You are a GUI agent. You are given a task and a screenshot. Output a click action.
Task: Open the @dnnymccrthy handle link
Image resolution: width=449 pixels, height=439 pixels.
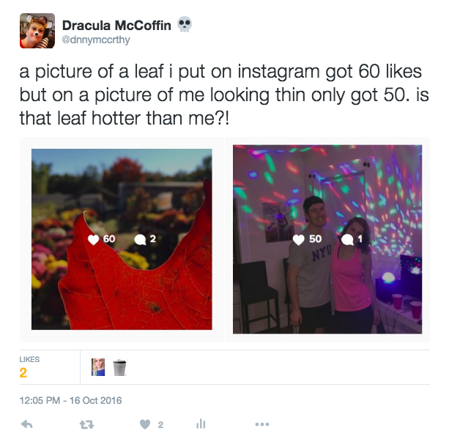pyautogui.click(x=96, y=40)
